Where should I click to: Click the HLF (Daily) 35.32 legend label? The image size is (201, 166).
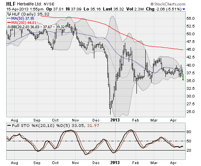[x=31, y=14]
